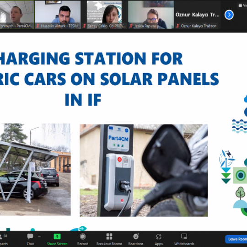Image resolution: width=247 pixels, height=247 pixels.
Task: Open Breakout Rooms
Action: tap(109, 239)
